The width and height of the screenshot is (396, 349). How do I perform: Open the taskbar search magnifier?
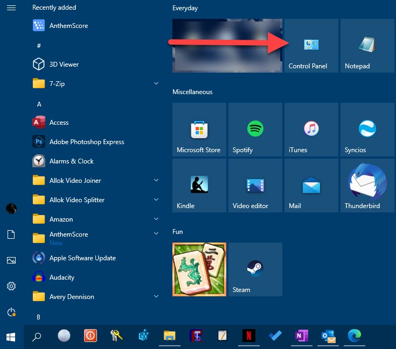pyautogui.click(x=37, y=337)
